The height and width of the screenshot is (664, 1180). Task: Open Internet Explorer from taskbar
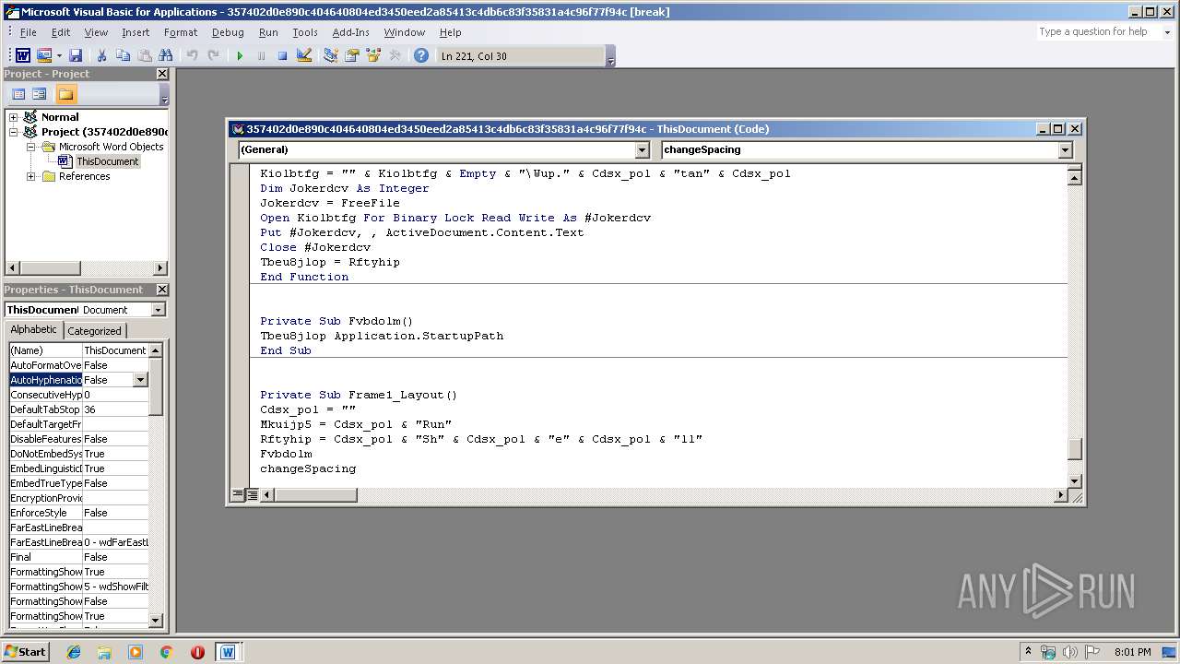[74, 652]
